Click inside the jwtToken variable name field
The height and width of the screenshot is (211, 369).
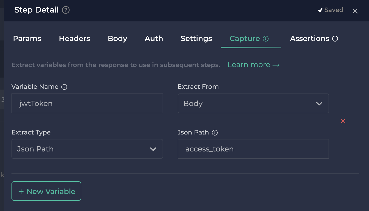click(x=87, y=103)
